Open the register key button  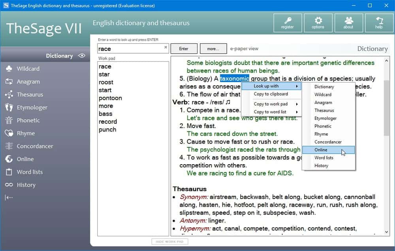coord(288,23)
